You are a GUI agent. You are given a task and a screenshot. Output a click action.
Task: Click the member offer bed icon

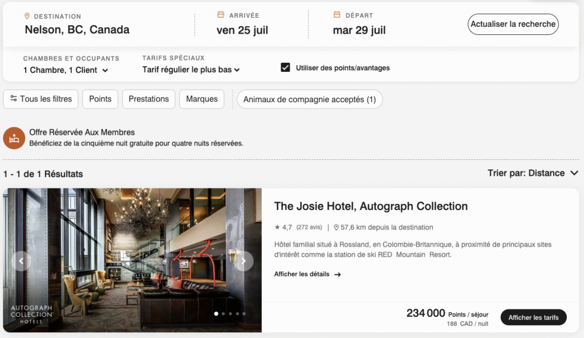pyautogui.click(x=14, y=138)
